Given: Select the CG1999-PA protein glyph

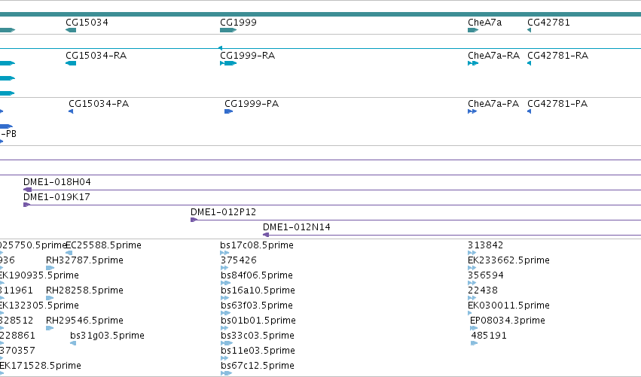Looking at the screenshot, I should tap(228, 111).
